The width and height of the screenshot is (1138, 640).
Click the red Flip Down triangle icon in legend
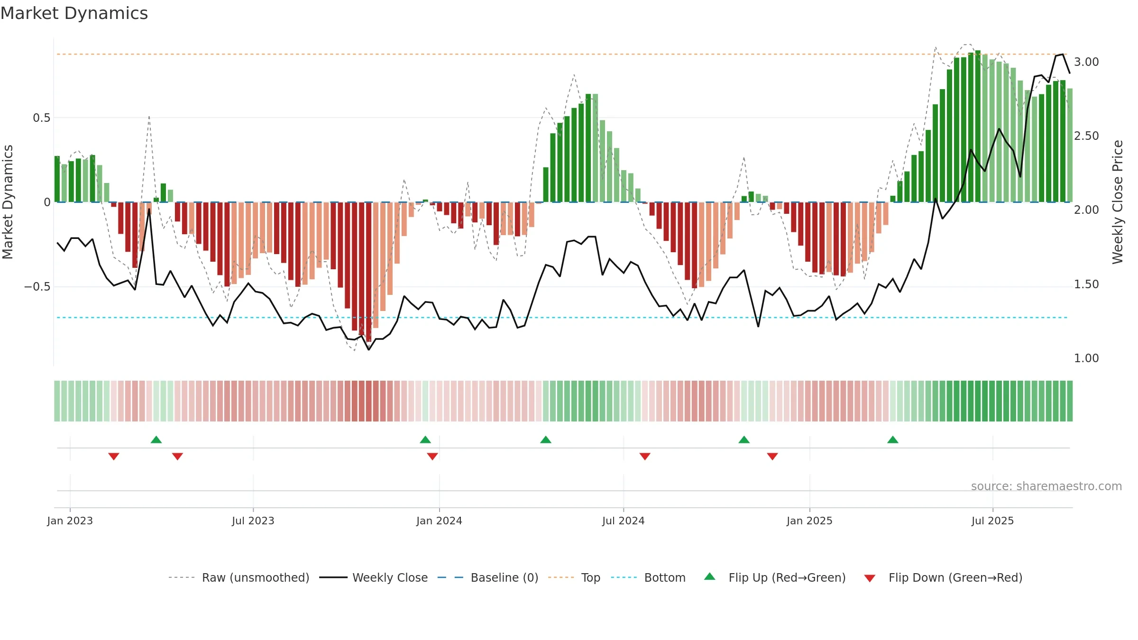(870, 578)
